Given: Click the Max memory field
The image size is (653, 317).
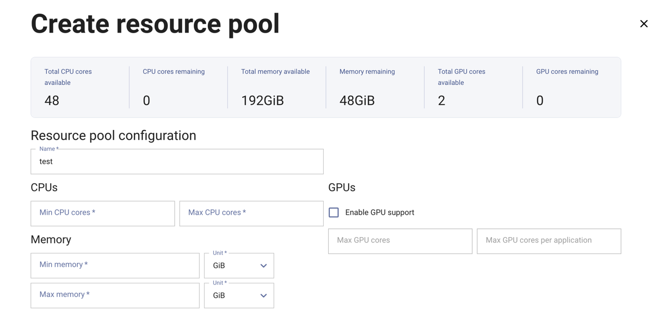Looking at the screenshot, I should (115, 295).
